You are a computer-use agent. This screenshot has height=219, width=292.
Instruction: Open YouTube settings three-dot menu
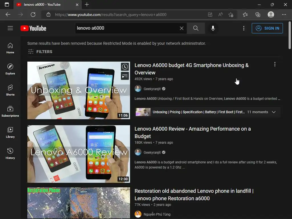point(244,28)
